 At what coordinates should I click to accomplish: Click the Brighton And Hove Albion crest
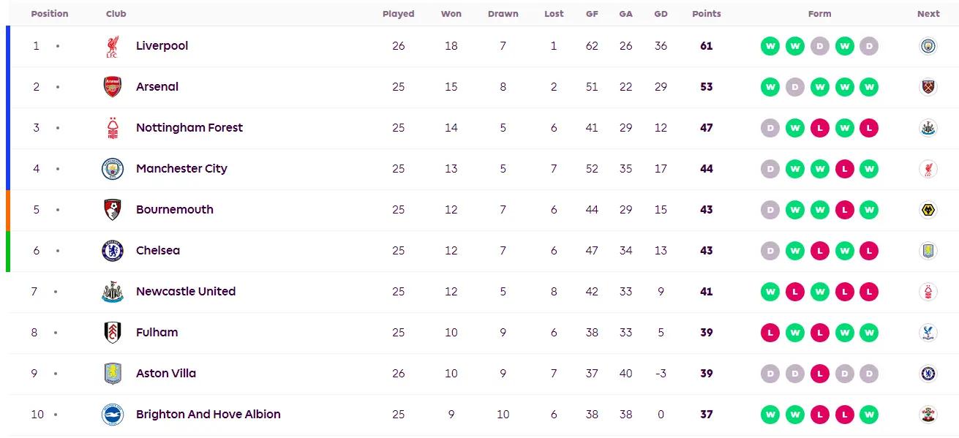point(112,415)
